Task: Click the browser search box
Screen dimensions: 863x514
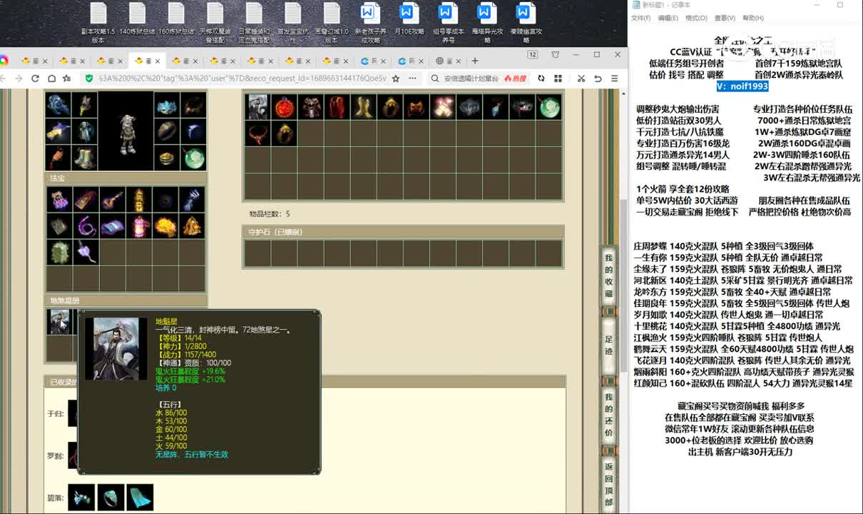Action: (471, 79)
